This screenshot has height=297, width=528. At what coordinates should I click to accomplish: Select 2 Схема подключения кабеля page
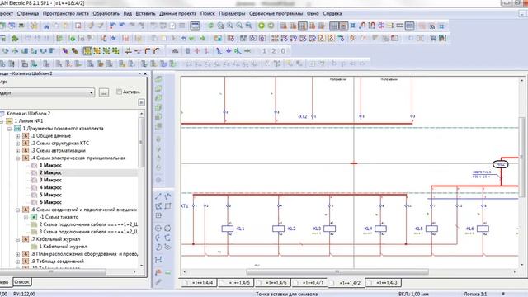click(x=88, y=224)
